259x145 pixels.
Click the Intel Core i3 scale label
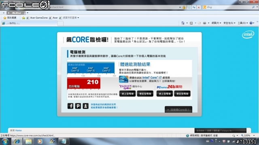tap(75, 69)
